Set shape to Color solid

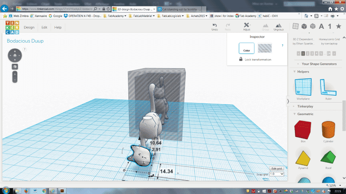[x=247, y=48]
